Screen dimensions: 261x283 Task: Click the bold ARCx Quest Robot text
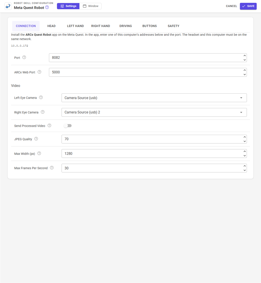(38, 35)
